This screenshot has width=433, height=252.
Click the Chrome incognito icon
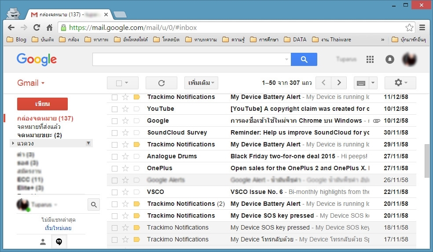point(13,13)
